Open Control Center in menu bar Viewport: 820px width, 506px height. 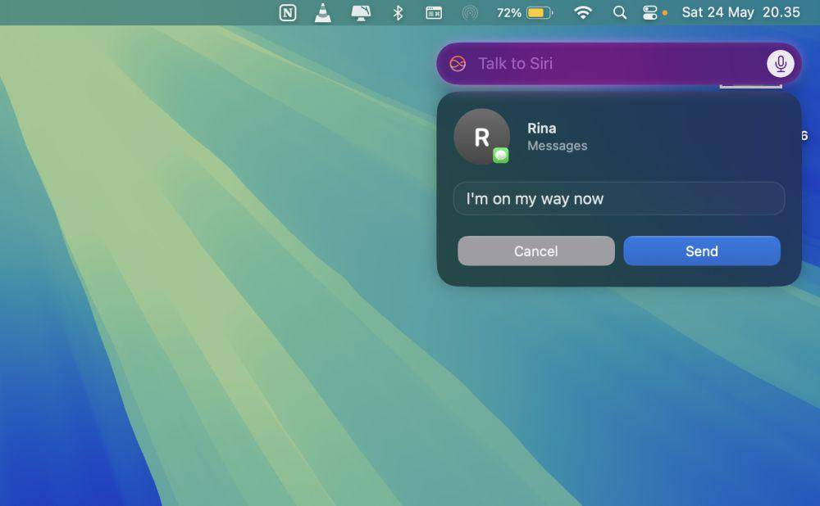point(650,12)
